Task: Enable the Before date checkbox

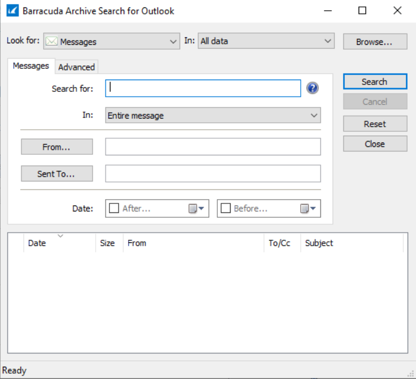Action: coord(226,208)
